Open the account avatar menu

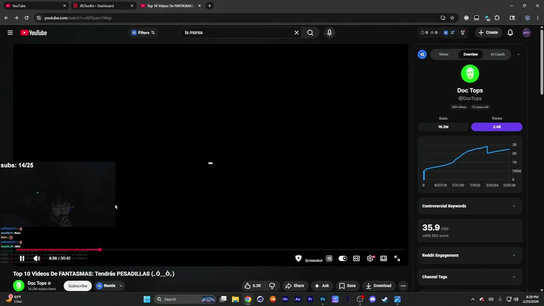click(x=527, y=33)
